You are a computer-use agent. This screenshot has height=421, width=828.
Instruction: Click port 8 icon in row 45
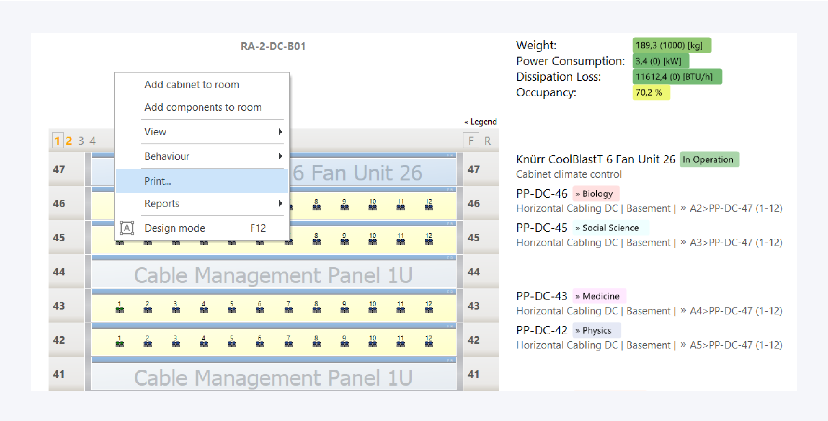point(316,241)
